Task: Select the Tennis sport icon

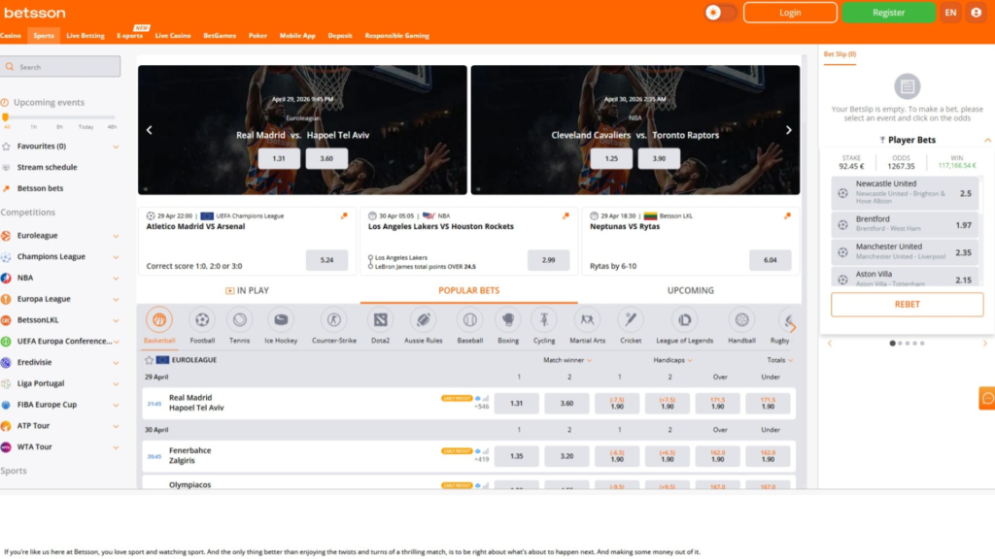Action: (239, 320)
